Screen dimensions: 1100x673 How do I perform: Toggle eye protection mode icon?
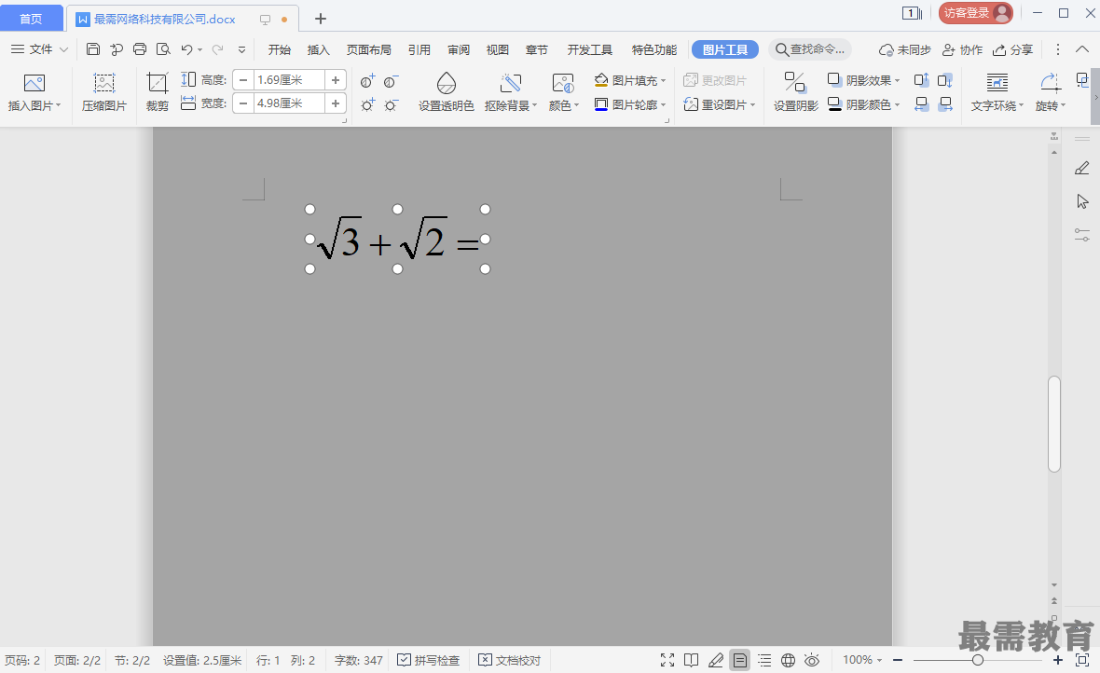click(x=812, y=660)
